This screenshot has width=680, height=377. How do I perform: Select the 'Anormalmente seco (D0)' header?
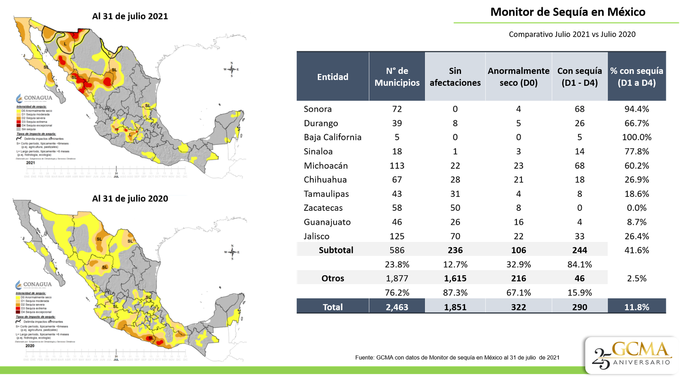tap(518, 77)
